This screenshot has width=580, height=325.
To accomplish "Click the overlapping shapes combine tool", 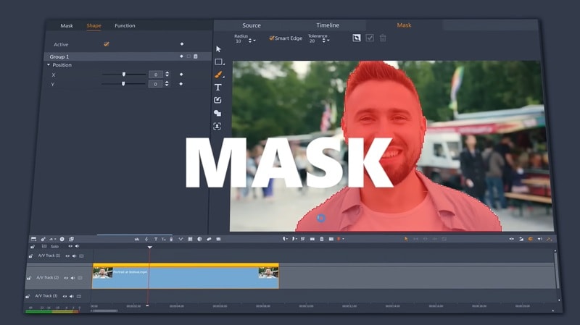I will pyautogui.click(x=217, y=114).
